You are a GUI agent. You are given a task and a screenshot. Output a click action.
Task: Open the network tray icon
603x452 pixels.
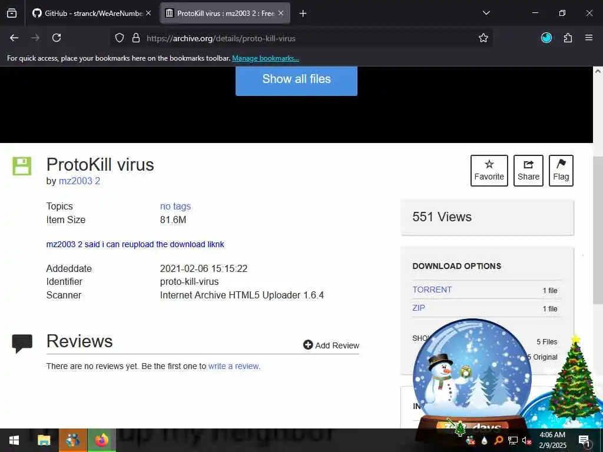512,440
